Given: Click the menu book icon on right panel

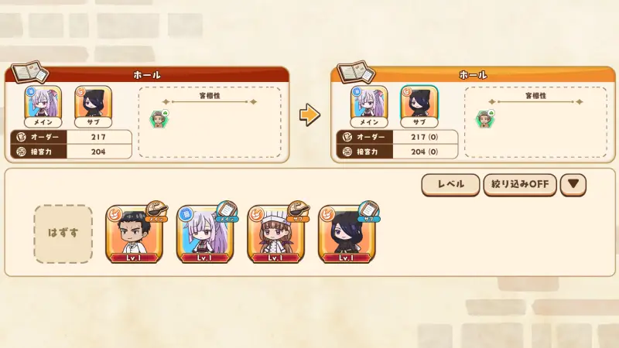Looking at the screenshot, I should pyautogui.click(x=356, y=72).
